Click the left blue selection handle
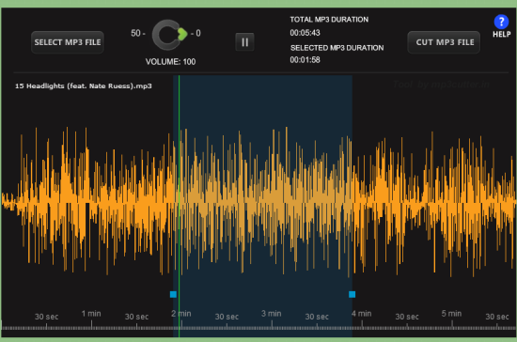The height and width of the screenshot is (342, 517). pos(173,294)
